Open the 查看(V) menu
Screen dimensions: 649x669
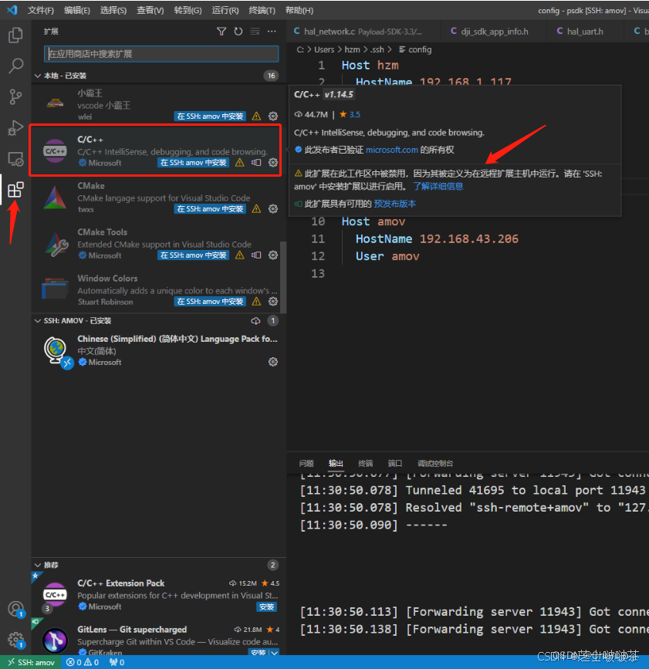pos(150,10)
